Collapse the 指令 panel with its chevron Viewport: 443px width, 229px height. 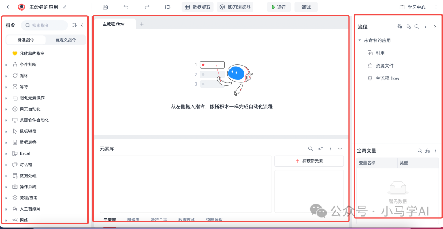click(x=82, y=25)
